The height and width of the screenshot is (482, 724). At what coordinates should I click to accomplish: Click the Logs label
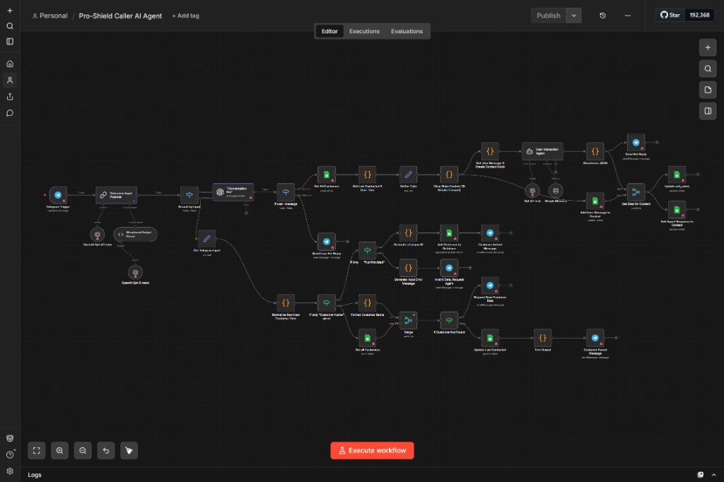(35, 475)
